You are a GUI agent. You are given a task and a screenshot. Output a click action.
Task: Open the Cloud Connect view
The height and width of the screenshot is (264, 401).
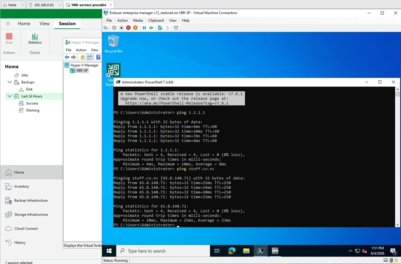[31, 229]
